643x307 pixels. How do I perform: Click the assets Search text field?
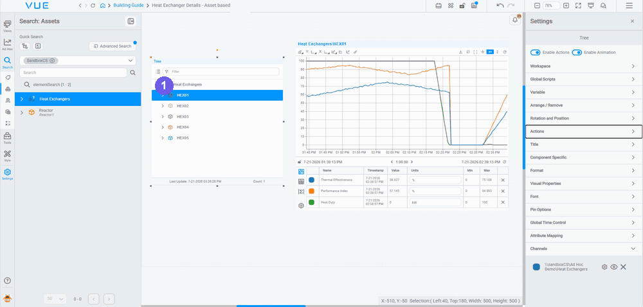click(x=73, y=73)
